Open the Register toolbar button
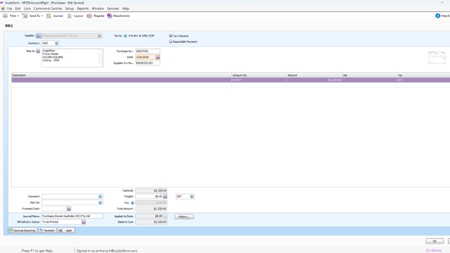450x253 pixels. 96,15
